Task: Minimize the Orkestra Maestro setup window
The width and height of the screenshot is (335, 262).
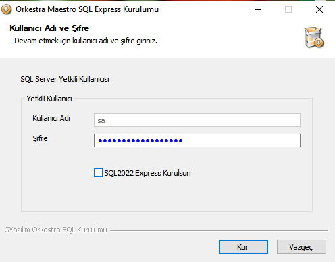Action: (x=258, y=9)
